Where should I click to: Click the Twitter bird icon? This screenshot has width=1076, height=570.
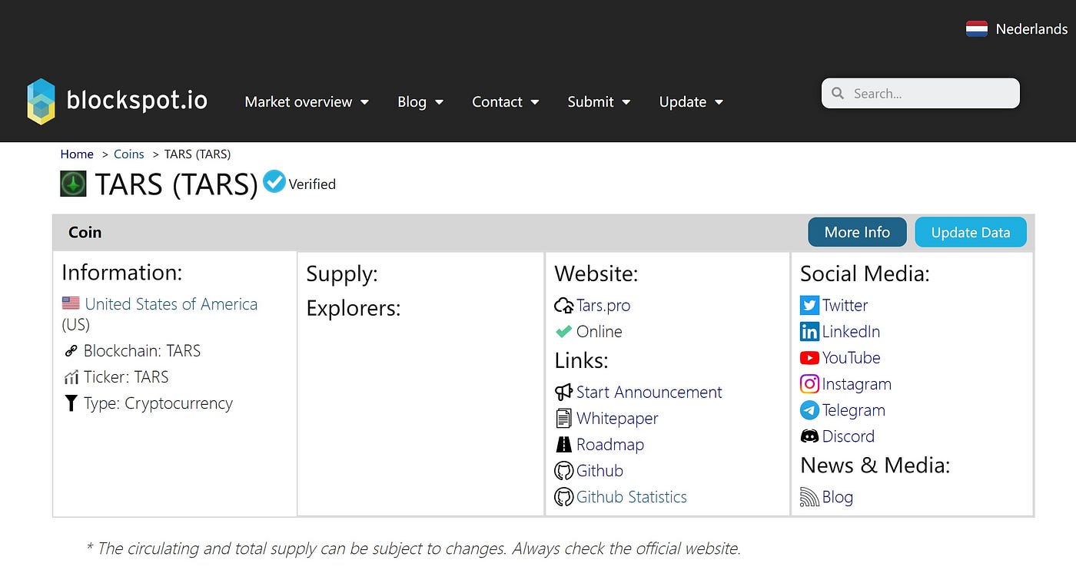(x=809, y=305)
